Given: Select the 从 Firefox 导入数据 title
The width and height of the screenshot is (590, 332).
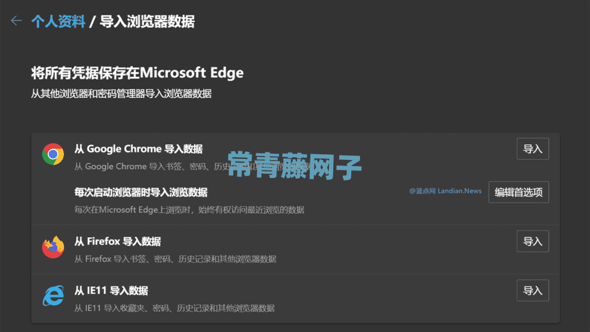Looking at the screenshot, I should [117, 241].
